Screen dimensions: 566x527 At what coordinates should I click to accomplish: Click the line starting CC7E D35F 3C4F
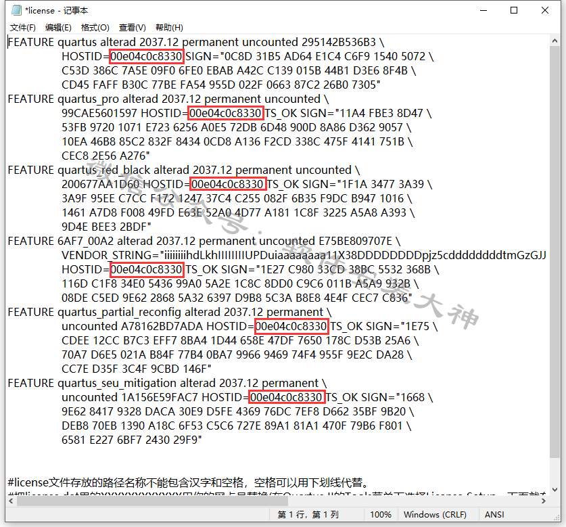(136, 369)
